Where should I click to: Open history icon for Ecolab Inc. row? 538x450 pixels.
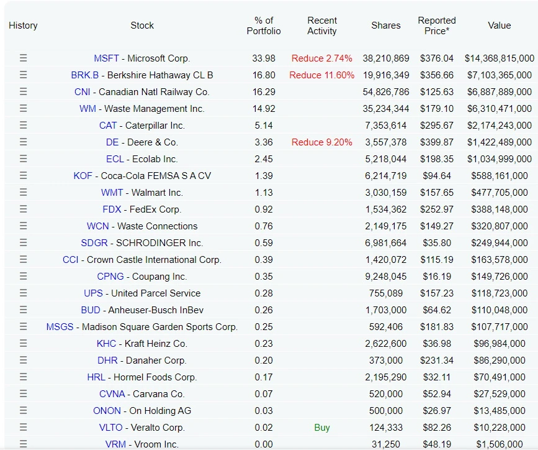(x=23, y=159)
